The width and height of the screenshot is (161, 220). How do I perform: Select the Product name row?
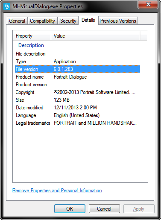[x=77, y=77]
